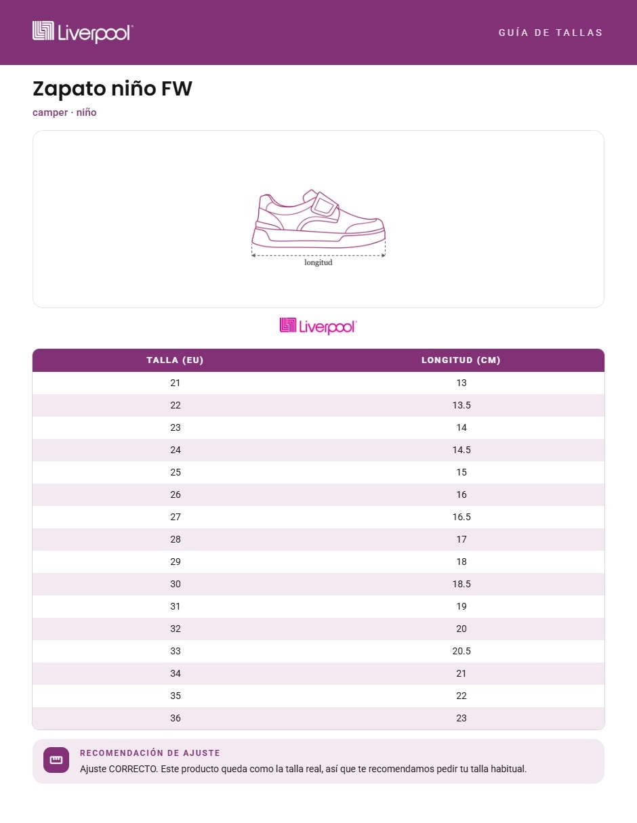Viewport: 637px width, 823px height.
Task: Select the size 30 row
Action: tap(318, 584)
